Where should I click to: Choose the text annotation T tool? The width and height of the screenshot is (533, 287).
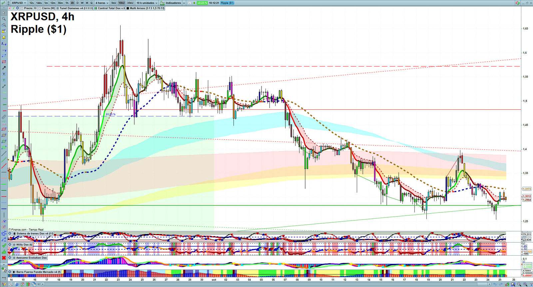tap(4, 74)
